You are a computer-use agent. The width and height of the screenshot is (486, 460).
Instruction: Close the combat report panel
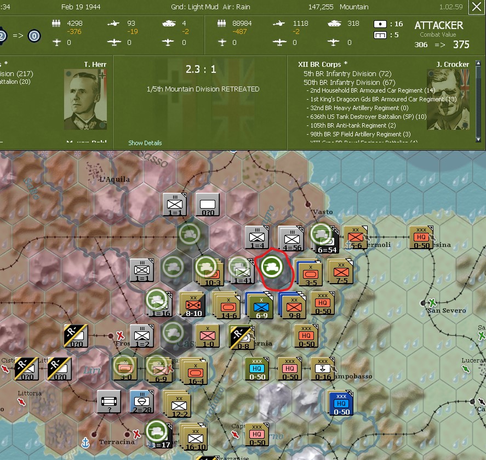(477, 7)
